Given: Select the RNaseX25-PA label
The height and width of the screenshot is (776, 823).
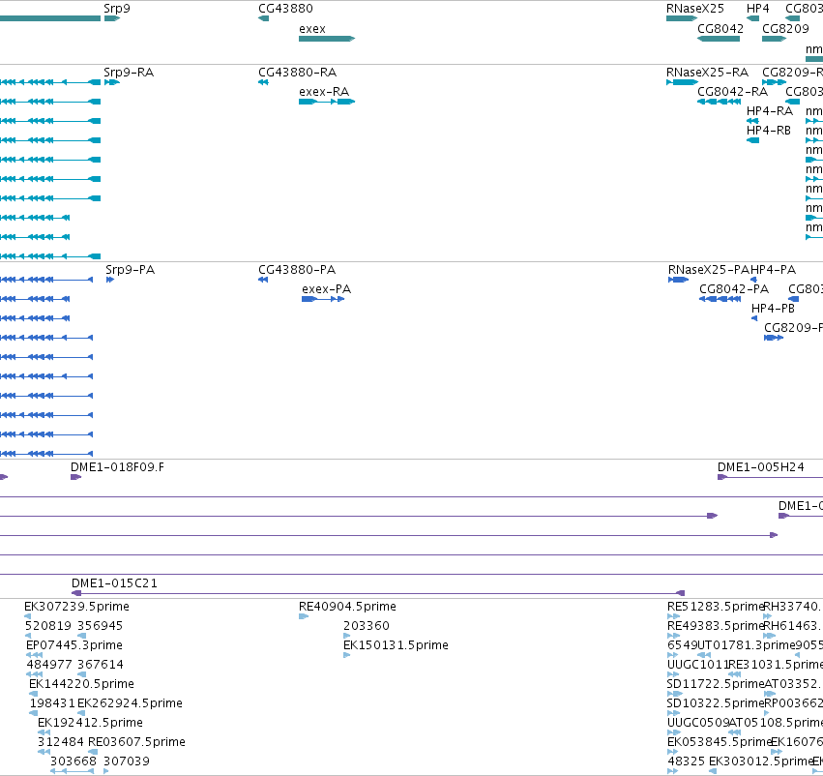Looking at the screenshot, I should [709, 269].
